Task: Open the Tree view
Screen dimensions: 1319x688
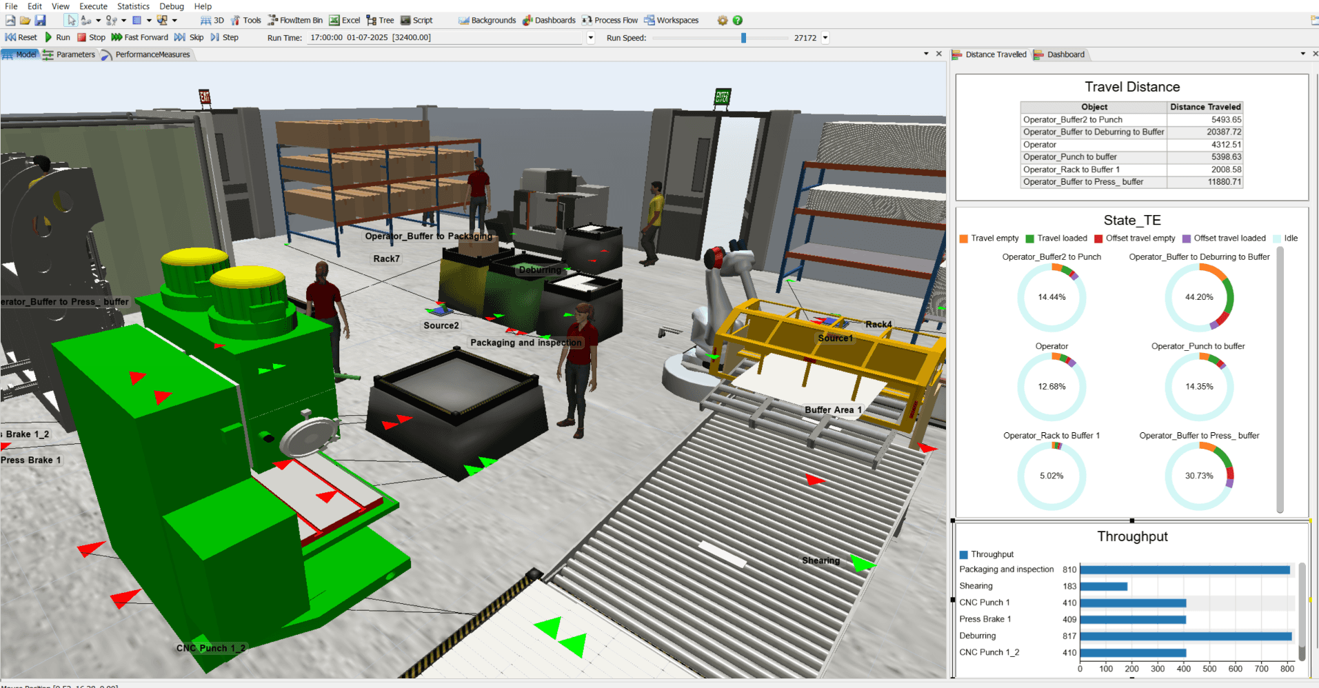Action: click(x=379, y=20)
